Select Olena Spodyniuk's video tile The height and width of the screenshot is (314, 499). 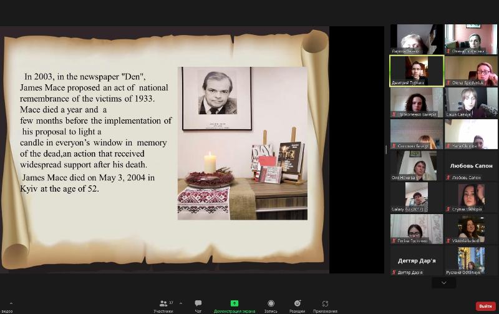click(x=471, y=71)
